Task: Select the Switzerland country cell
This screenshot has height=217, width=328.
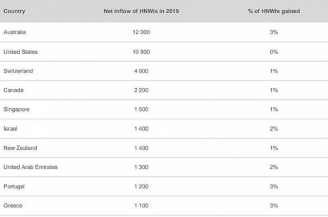Action: tap(17, 71)
